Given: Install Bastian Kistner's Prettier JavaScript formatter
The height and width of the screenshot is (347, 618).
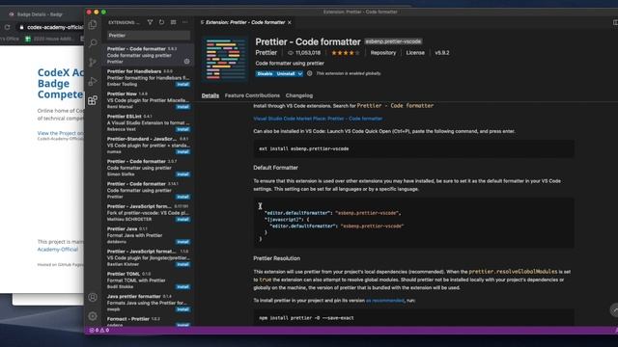Looking at the screenshot, I should point(183,264).
